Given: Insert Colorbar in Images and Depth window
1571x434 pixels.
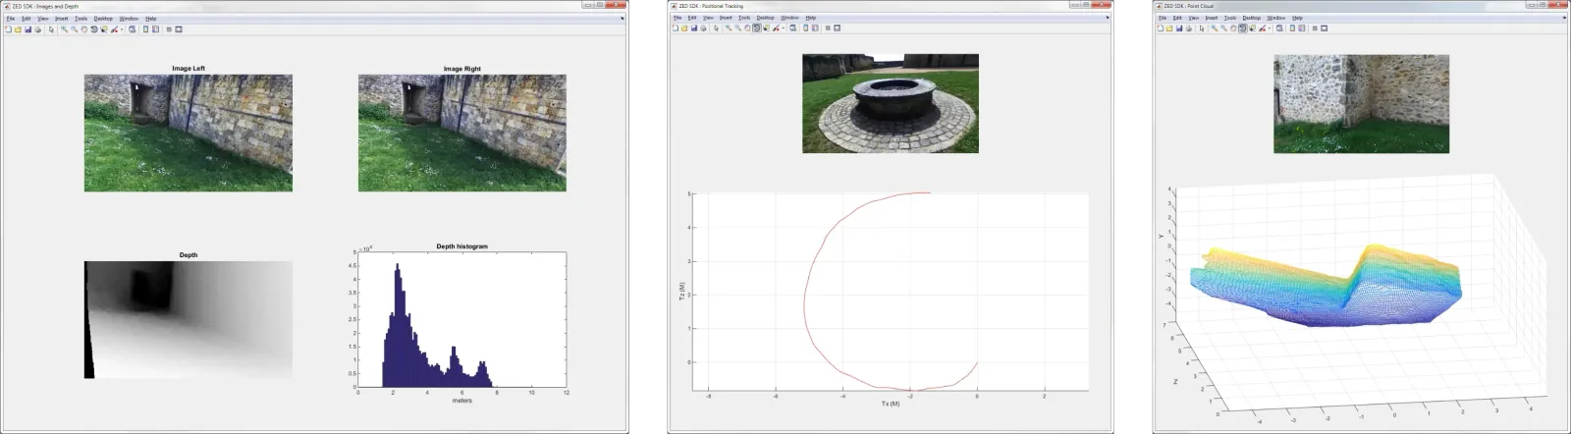Looking at the screenshot, I should click(x=145, y=29).
